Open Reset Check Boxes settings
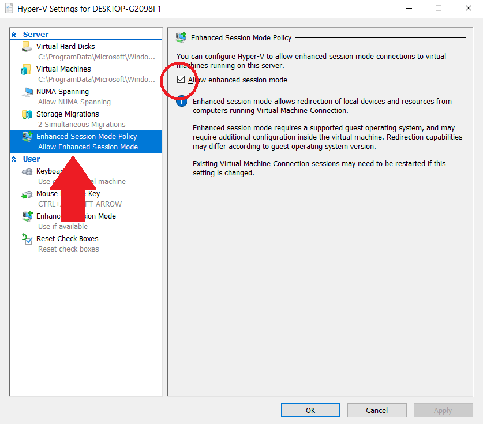The width and height of the screenshot is (483, 424). (86, 243)
